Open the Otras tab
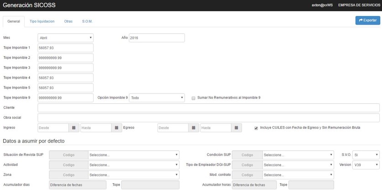Screen dimensions: 382x191 68,21
